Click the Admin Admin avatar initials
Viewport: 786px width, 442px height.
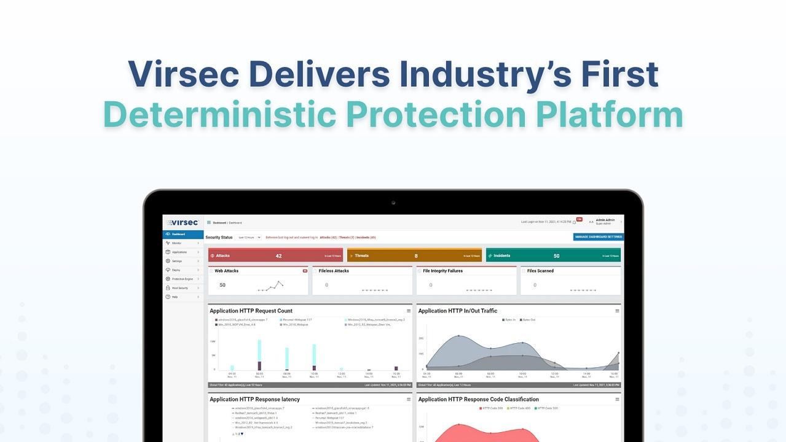point(591,222)
